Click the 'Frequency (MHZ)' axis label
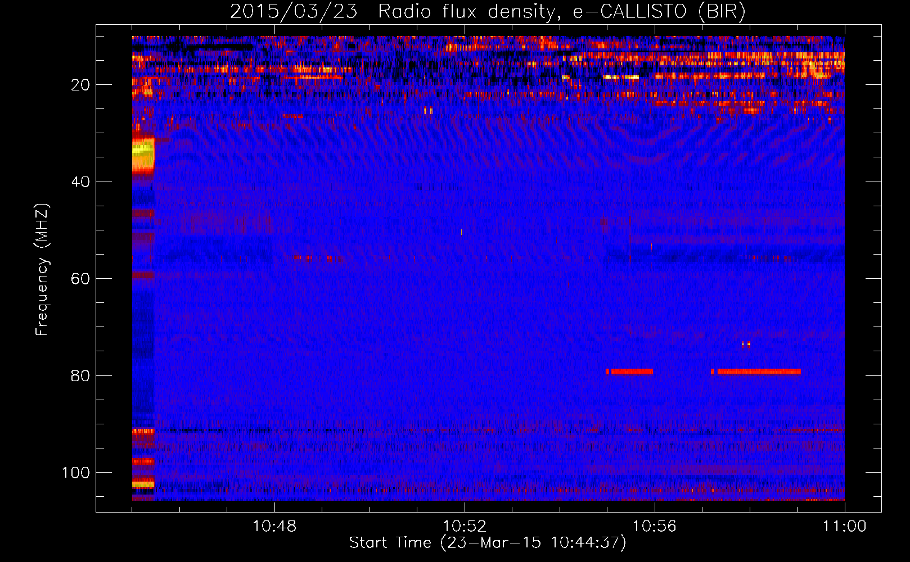910x562 pixels. pos(42,270)
